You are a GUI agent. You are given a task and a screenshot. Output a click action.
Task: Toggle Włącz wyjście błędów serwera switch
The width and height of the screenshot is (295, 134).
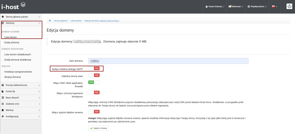pos(94,112)
